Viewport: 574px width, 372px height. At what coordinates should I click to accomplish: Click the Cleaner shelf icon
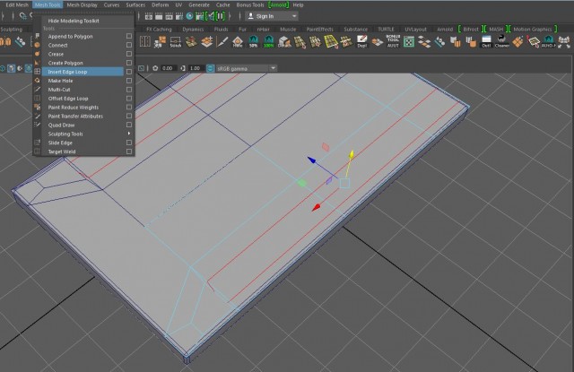[502, 42]
